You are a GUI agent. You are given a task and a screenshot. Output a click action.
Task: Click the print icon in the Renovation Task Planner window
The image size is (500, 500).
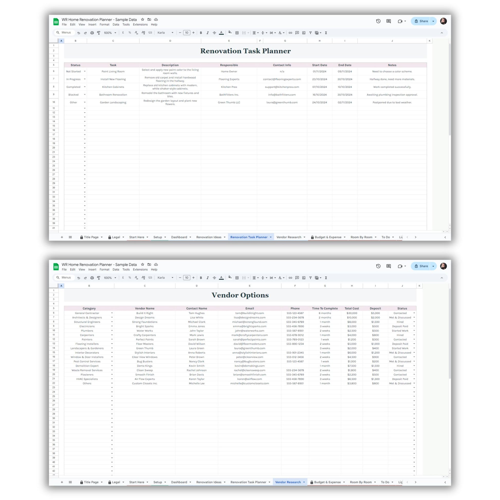92,33
